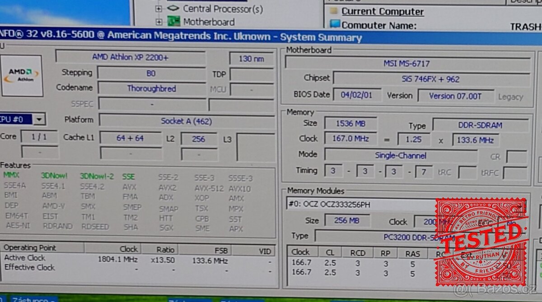542x302 pixels.
Task: Click the VID column header
Action: pyautogui.click(x=253, y=251)
